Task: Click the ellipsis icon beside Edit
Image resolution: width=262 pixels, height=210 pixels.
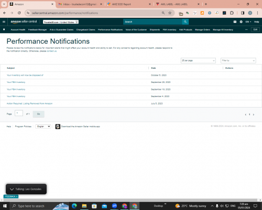Action: pyautogui.click(x=246, y=29)
